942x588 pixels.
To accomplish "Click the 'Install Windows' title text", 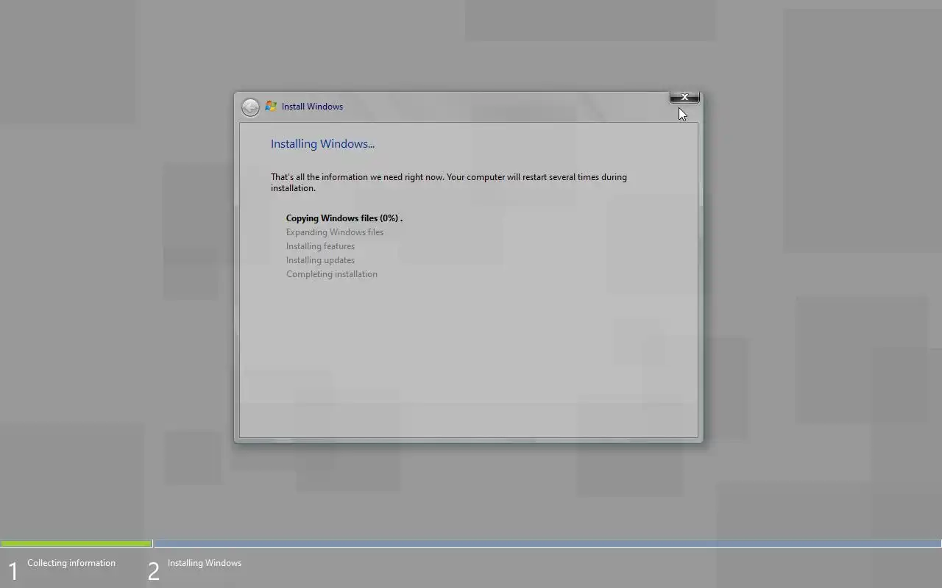I will [312, 107].
